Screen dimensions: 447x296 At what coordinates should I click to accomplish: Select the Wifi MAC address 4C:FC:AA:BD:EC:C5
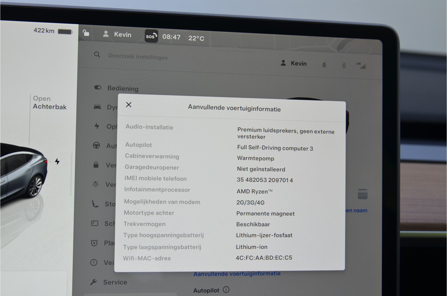[264, 257]
